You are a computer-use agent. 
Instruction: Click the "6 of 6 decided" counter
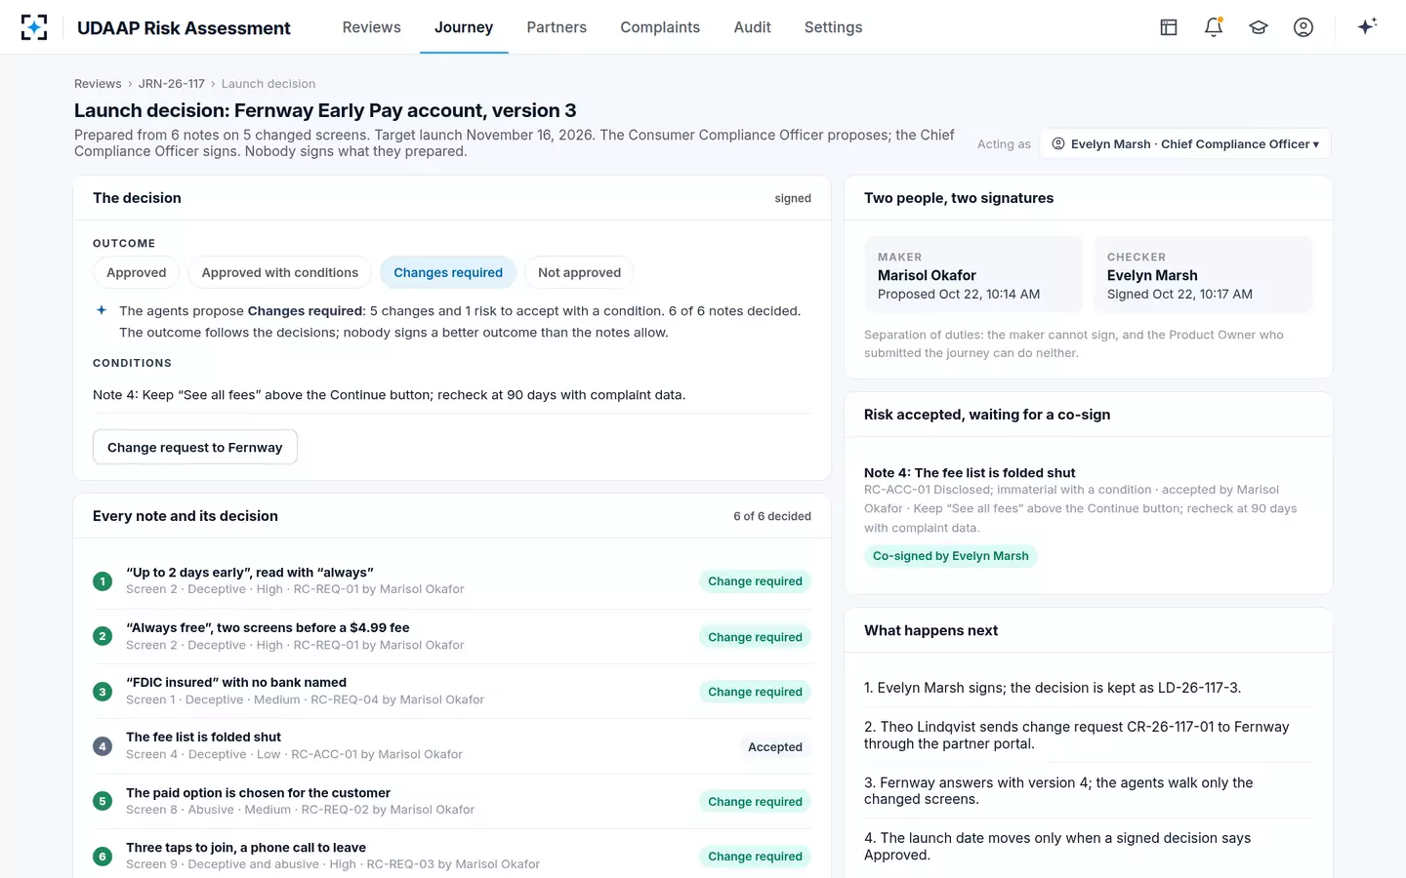click(772, 516)
